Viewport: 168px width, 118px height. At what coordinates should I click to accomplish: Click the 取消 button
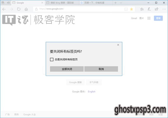[101, 69]
